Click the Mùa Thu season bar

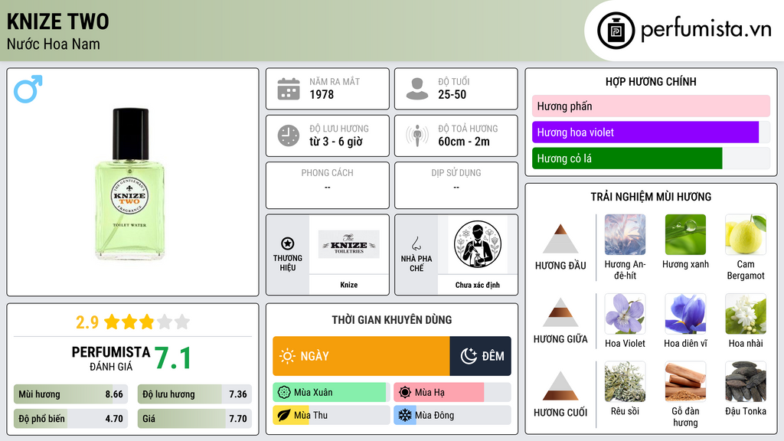coord(332,415)
